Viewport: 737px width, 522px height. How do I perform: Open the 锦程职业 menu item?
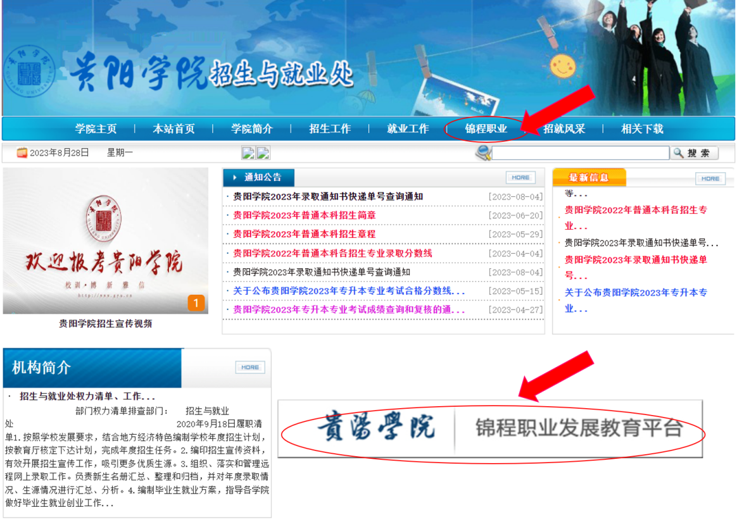[x=486, y=129]
